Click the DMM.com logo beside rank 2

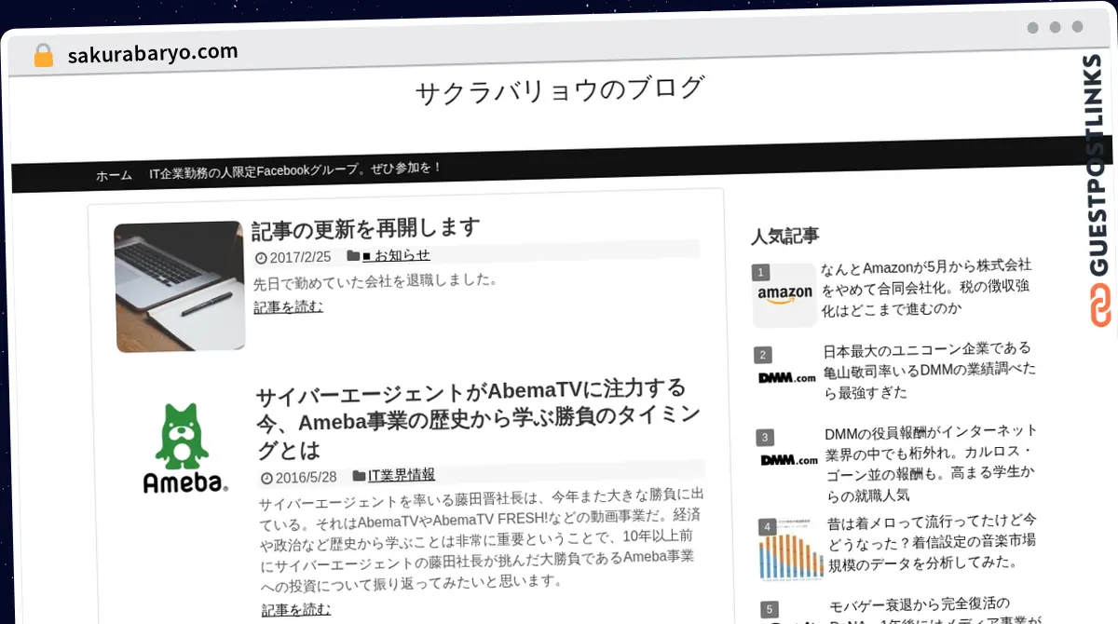[x=787, y=377]
